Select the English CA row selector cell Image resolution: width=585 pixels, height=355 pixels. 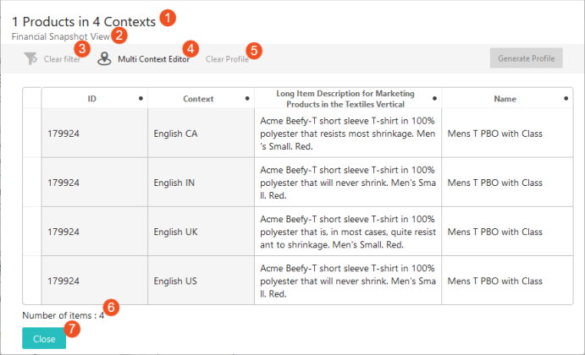click(x=32, y=134)
